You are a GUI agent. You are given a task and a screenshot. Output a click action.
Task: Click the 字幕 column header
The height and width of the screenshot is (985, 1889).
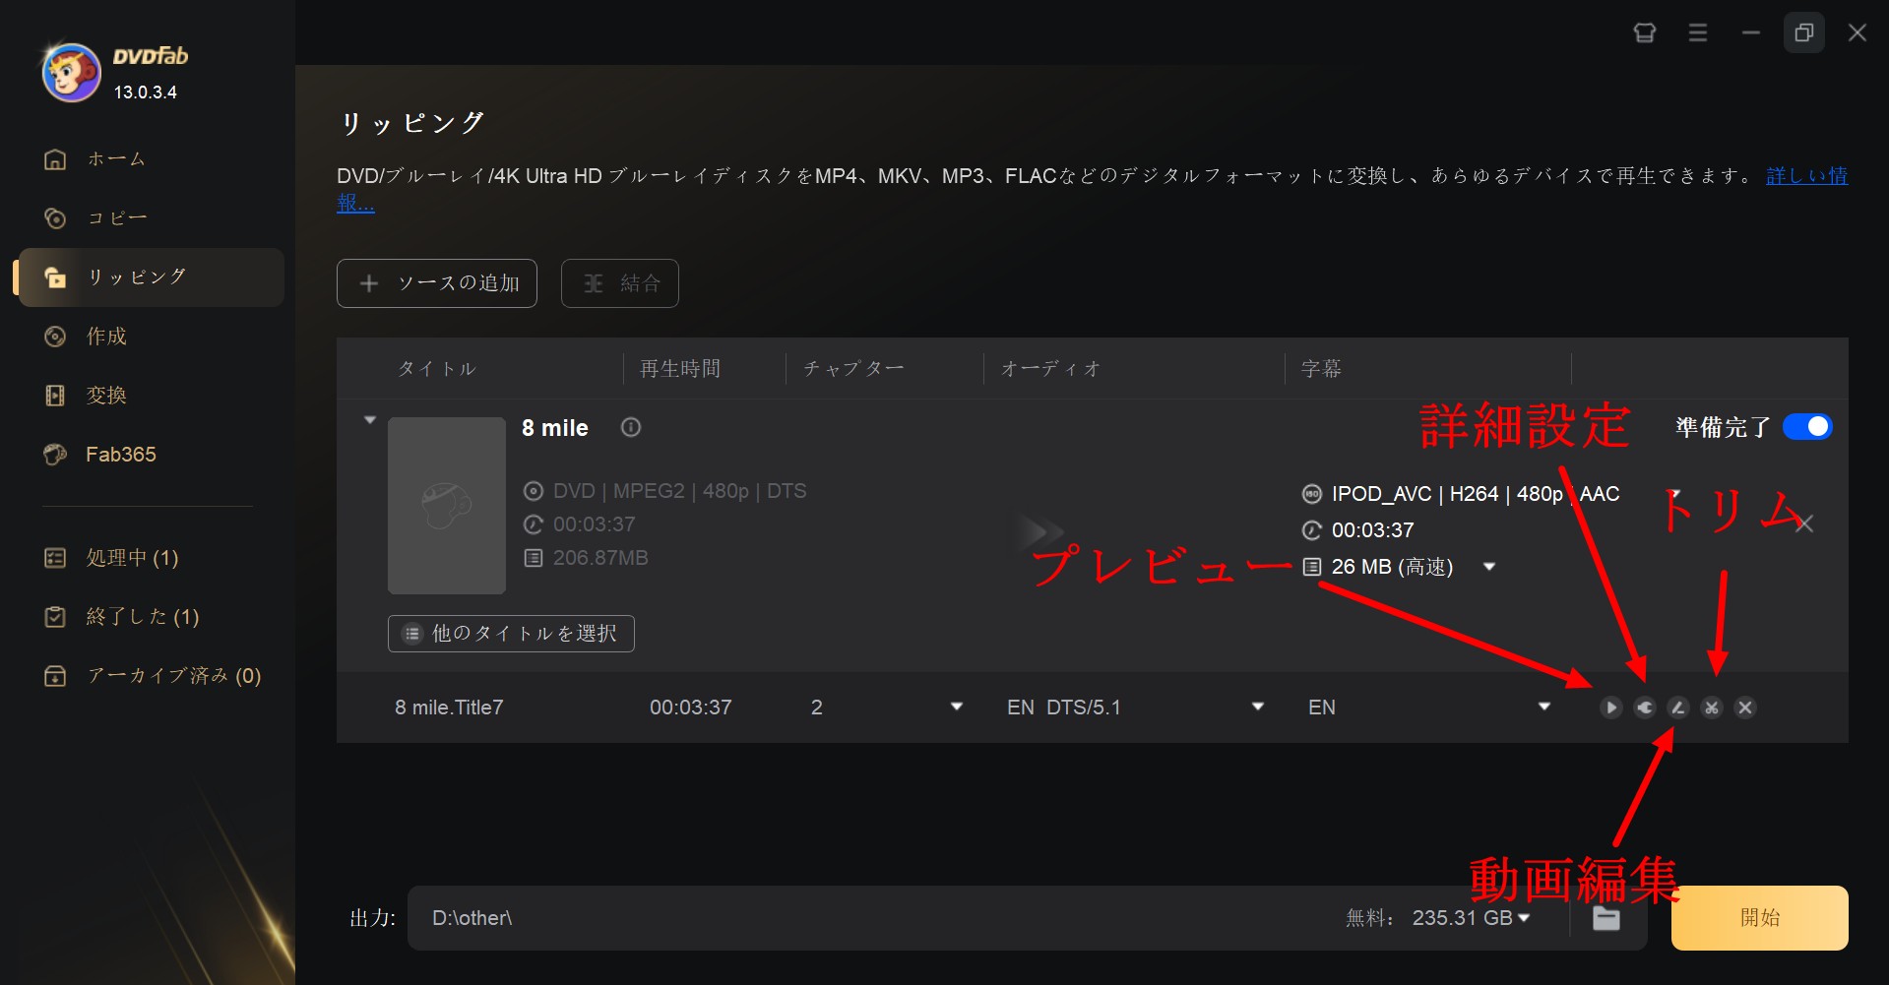[1321, 369]
